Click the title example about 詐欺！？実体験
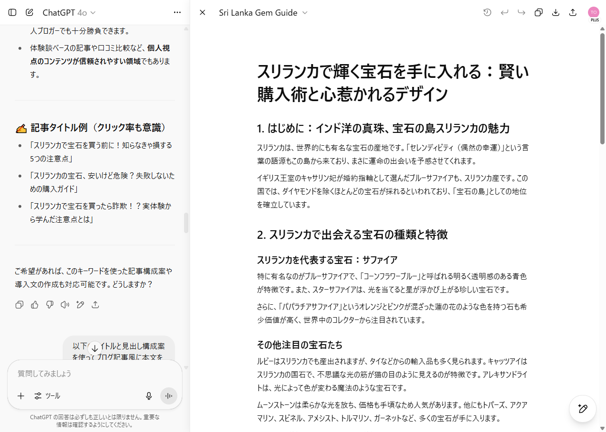 (101, 213)
